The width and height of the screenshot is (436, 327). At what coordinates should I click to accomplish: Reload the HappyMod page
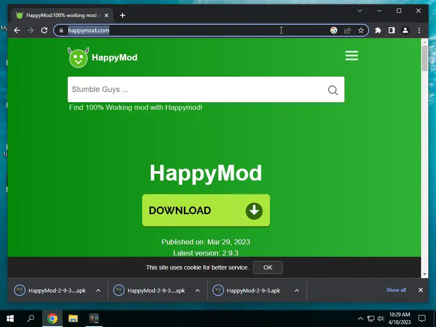[x=44, y=30]
